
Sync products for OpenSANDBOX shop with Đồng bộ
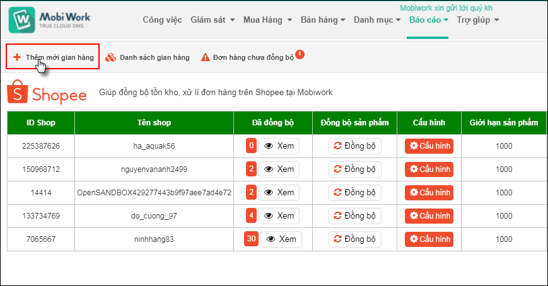point(355,192)
